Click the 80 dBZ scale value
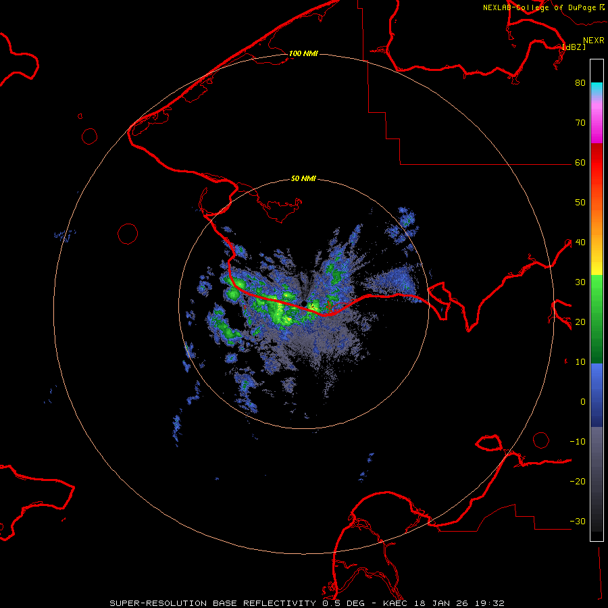 pos(580,82)
